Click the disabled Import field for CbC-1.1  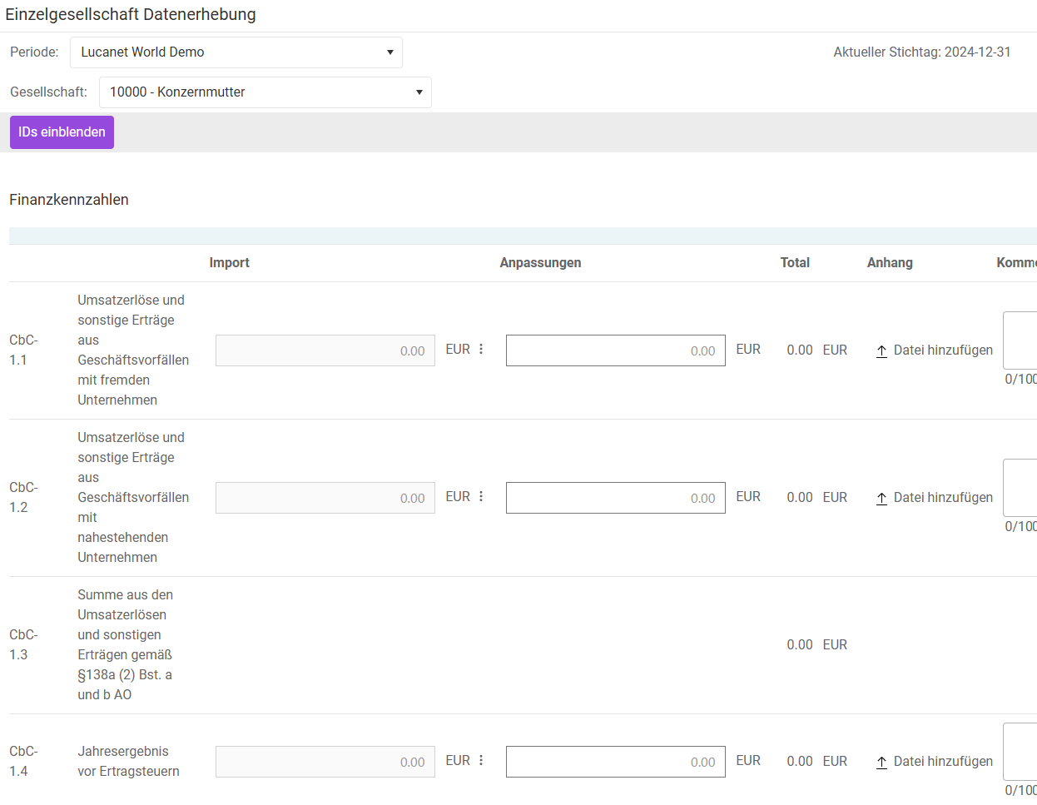point(325,350)
